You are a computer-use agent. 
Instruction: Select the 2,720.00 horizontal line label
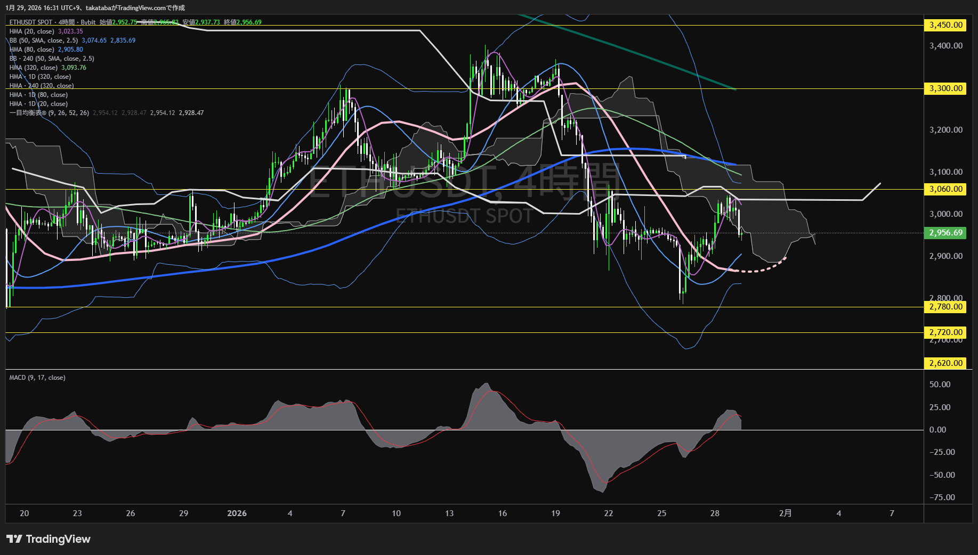[945, 332]
